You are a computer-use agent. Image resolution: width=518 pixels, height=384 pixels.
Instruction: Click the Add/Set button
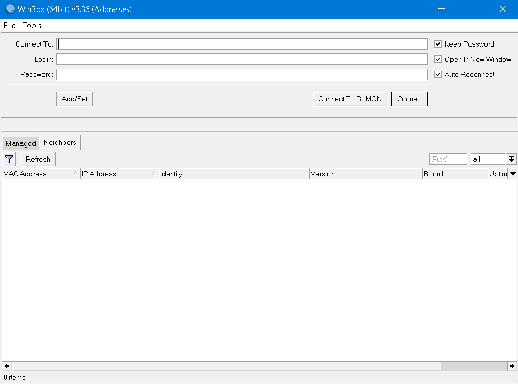click(x=74, y=99)
